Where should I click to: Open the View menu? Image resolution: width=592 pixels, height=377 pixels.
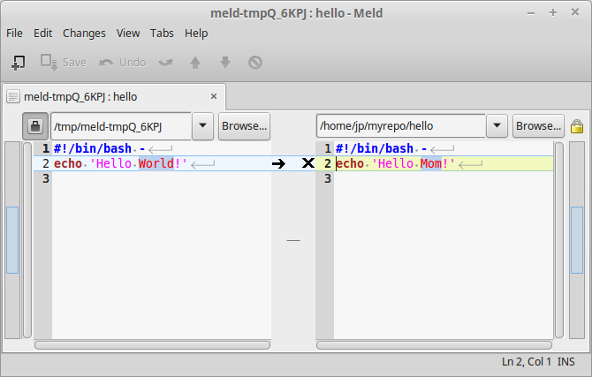[128, 34]
